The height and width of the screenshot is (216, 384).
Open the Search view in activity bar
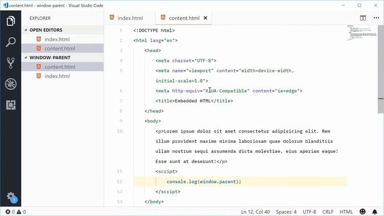click(11, 42)
